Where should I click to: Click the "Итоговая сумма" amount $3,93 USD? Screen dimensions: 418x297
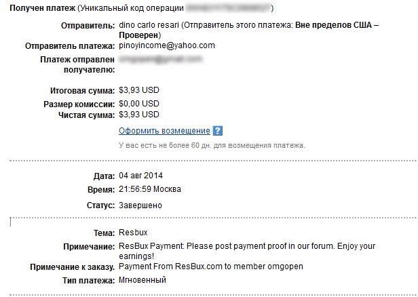coord(139,90)
